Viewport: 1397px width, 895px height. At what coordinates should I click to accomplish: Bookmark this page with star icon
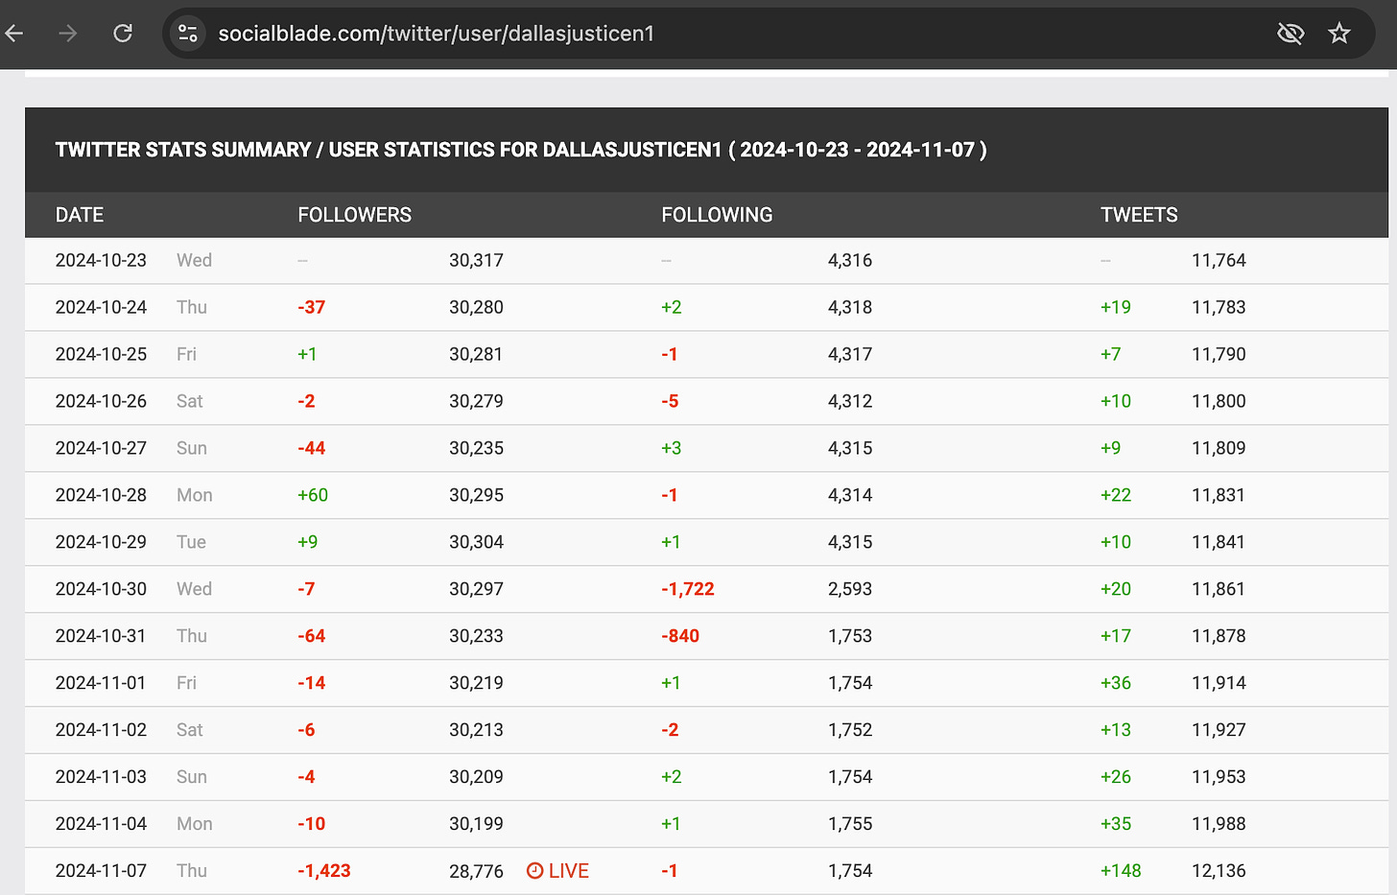tap(1339, 34)
